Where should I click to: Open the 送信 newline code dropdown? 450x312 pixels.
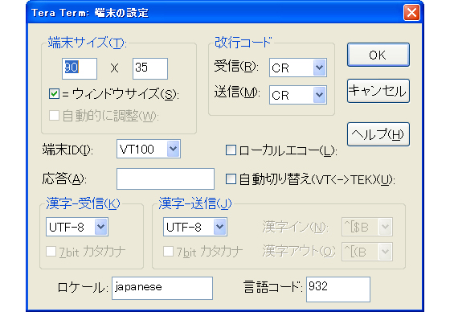pyautogui.click(x=298, y=95)
